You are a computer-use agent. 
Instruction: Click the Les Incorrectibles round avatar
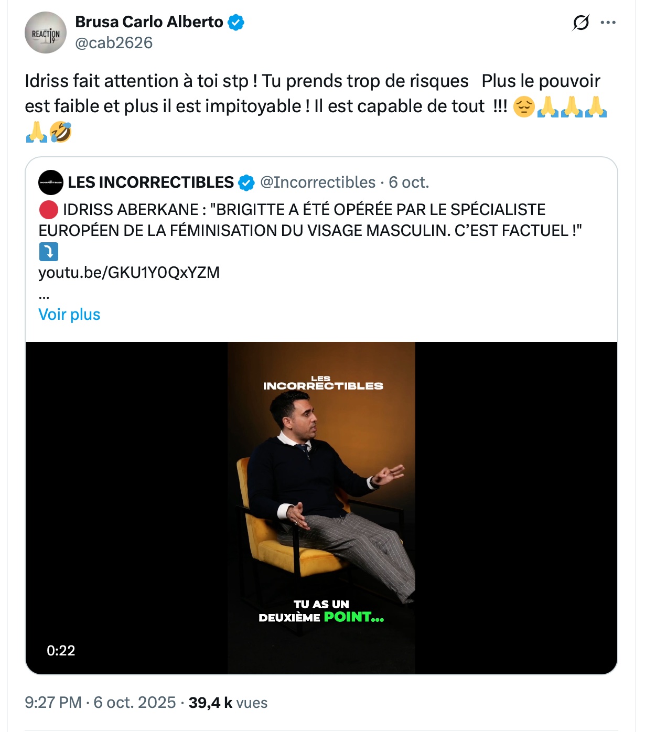pyautogui.click(x=51, y=182)
